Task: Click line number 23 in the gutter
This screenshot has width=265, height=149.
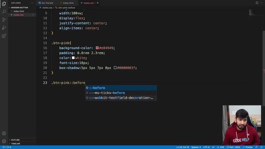Action: [45, 83]
